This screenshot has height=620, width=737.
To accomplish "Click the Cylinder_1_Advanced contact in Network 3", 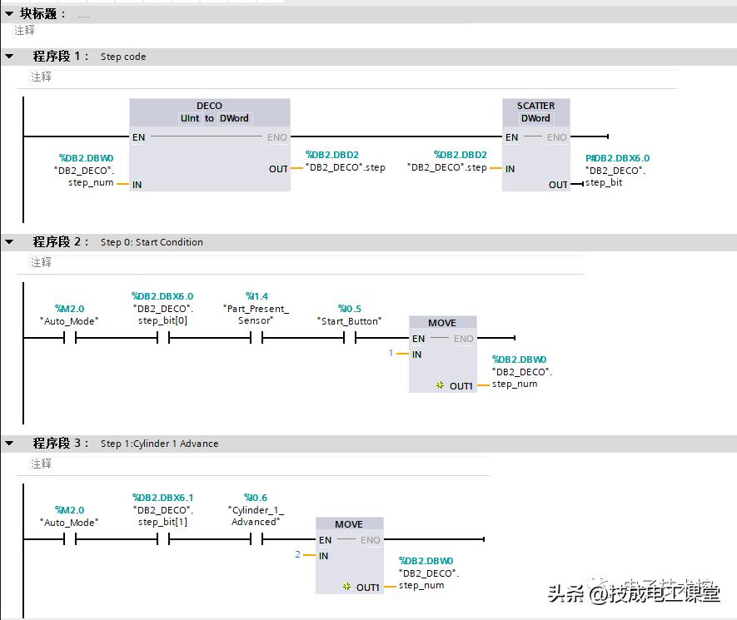I will coord(256,541).
